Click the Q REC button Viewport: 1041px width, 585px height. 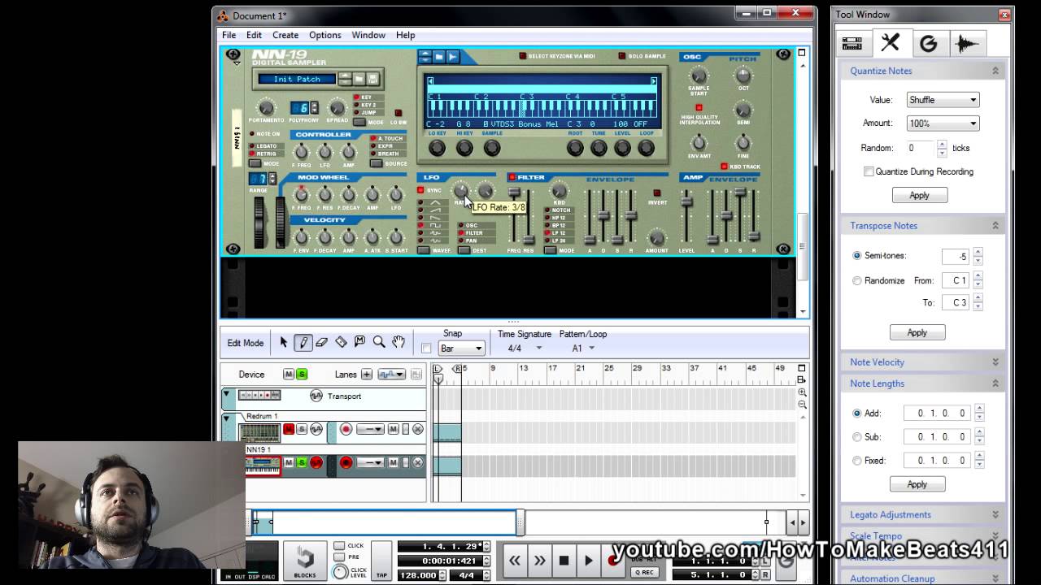(x=644, y=572)
